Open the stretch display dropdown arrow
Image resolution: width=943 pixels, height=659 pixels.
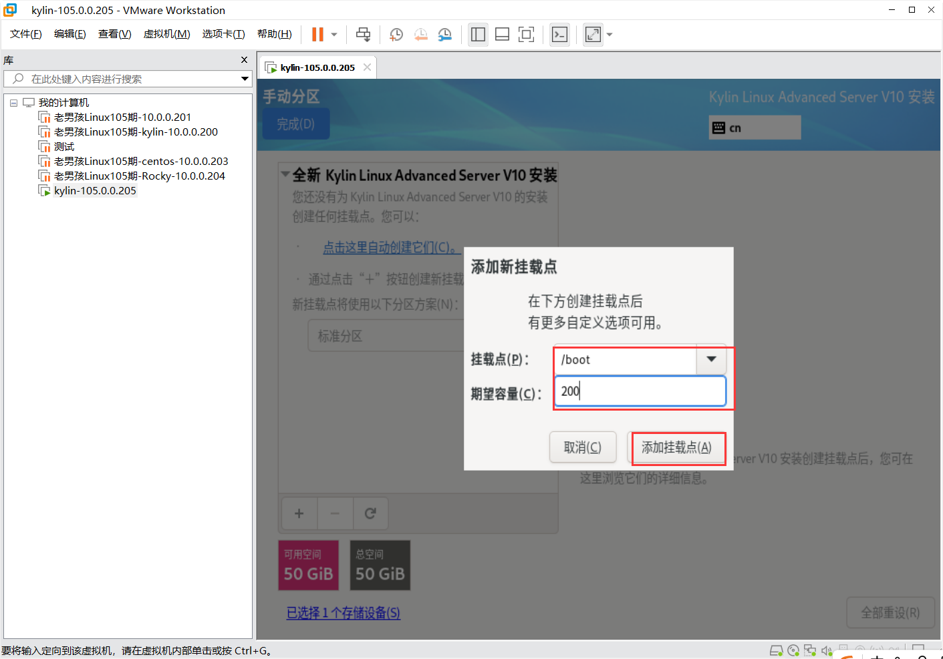pos(610,35)
